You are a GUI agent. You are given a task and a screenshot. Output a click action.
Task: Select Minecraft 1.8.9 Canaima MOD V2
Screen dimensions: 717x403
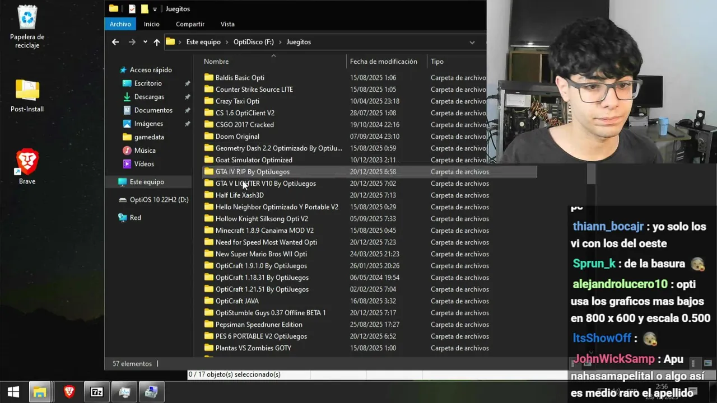264,231
